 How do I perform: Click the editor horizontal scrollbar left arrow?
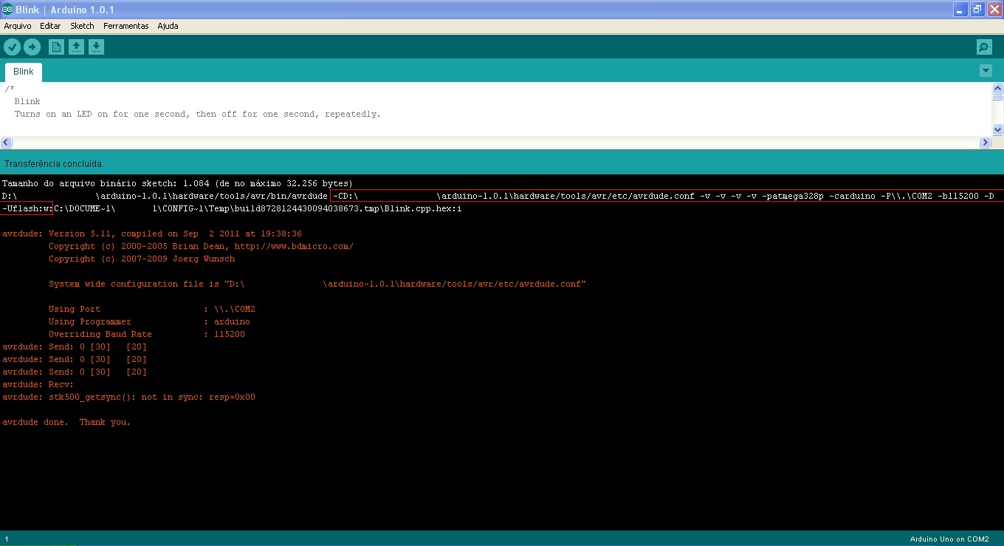(x=6, y=142)
